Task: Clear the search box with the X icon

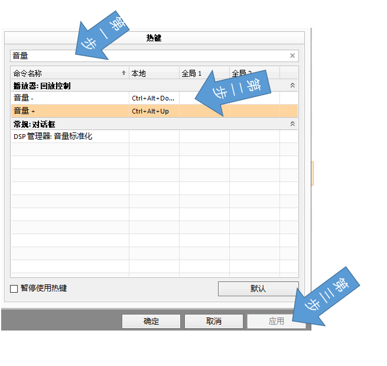Action: point(292,56)
